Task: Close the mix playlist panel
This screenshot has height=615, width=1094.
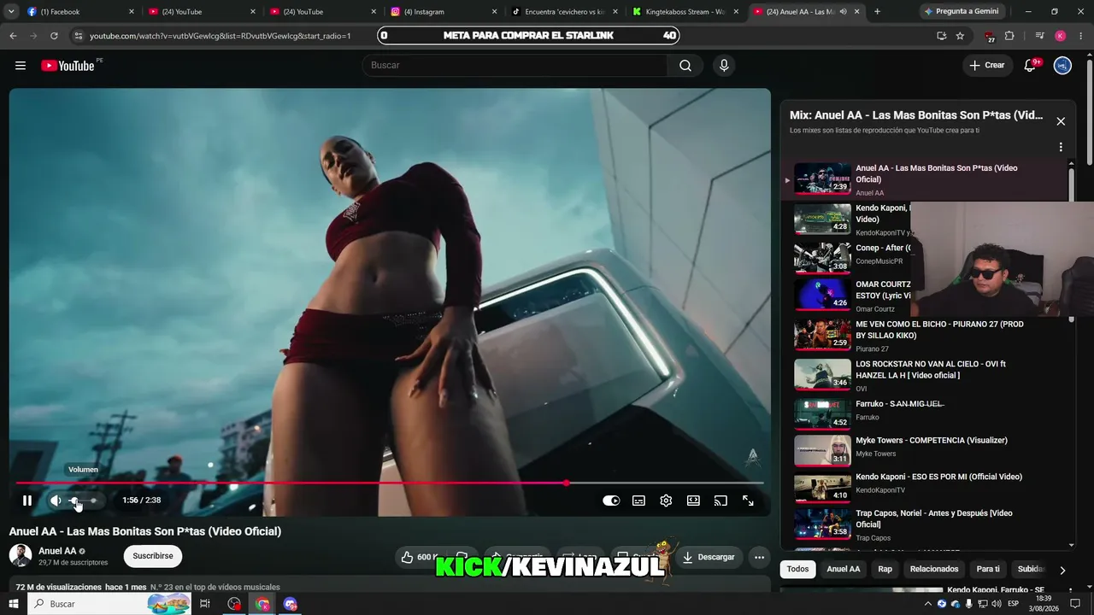Action: pos(1061,121)
